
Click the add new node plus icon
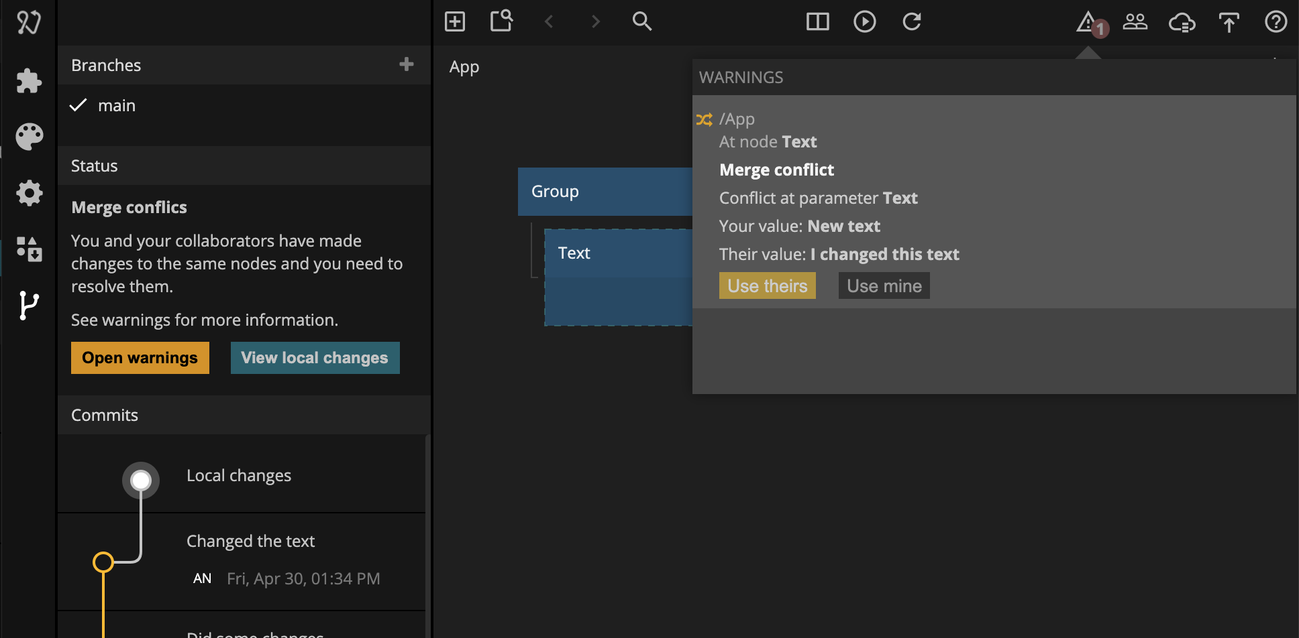[455, 21]
